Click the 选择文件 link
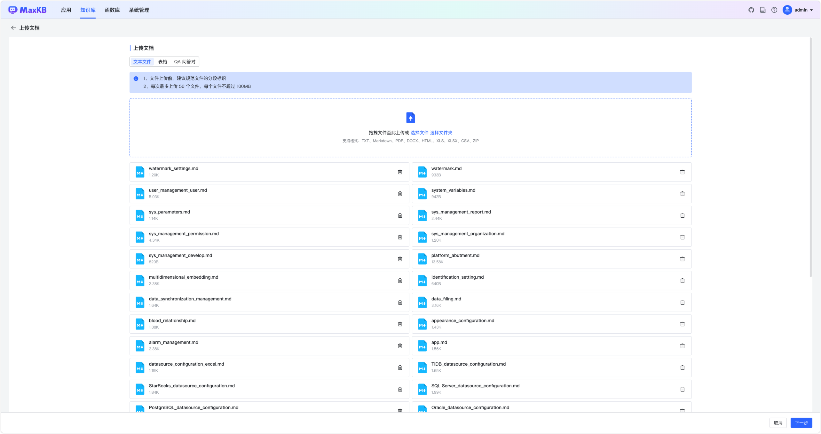821x434 pixels. pos(419,133)
